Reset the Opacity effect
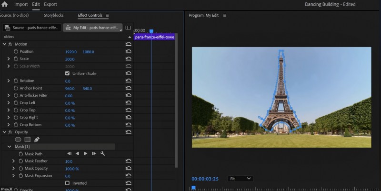Image resolution: width=381 pixels, height=191 pixels. (x=128, y=132)
